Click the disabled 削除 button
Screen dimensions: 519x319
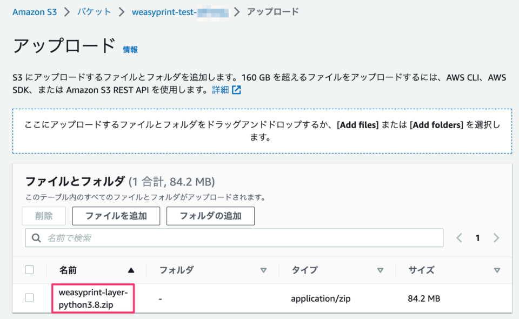coord(44,216)
